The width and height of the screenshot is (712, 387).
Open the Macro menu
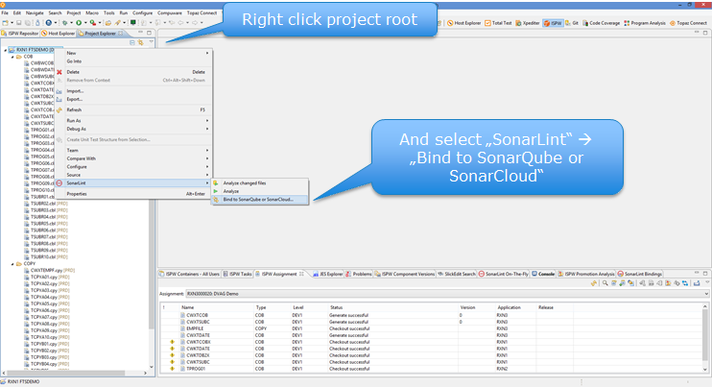coord(92,13)
